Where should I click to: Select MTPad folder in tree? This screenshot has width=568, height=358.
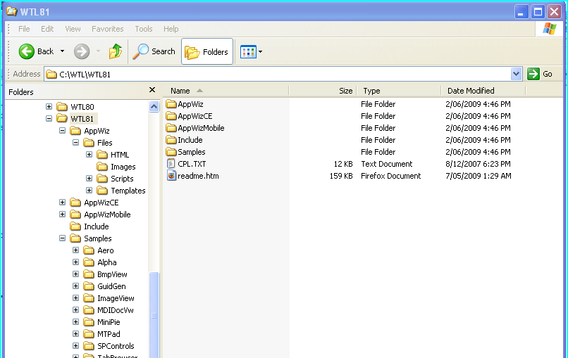[x=101, y=334]
